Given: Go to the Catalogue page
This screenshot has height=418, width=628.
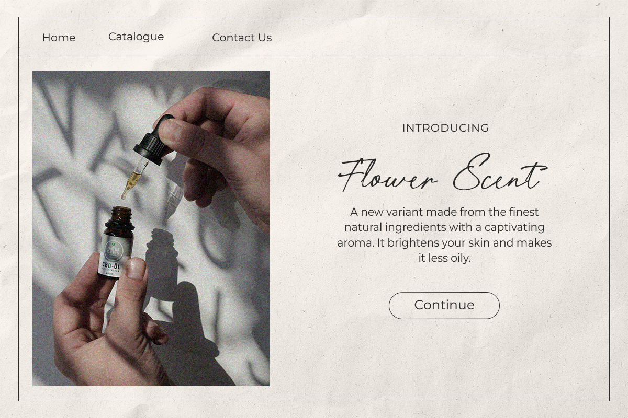Looking at the screenshot, I should [136, 37].
